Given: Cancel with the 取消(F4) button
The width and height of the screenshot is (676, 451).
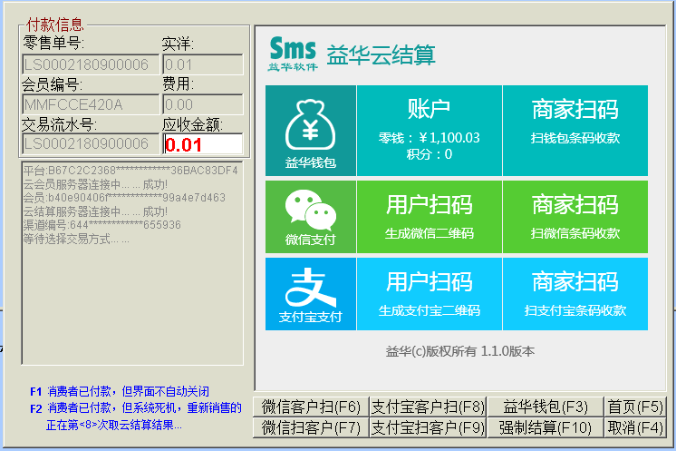Looking at the screenshot, I should point(635,427).
